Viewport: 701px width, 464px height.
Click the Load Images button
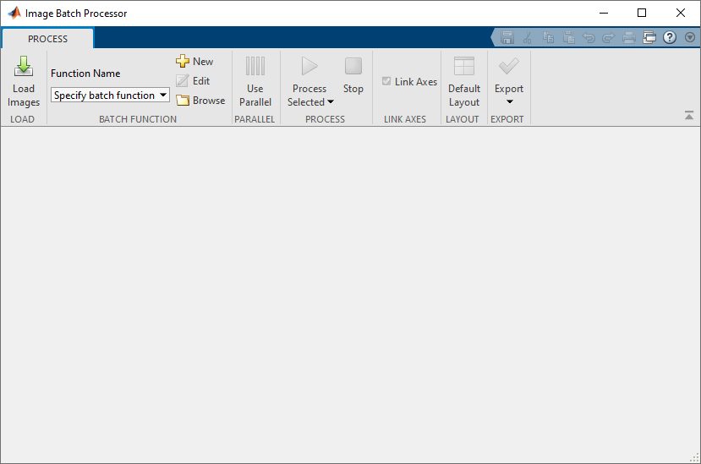tap(23, 81)
